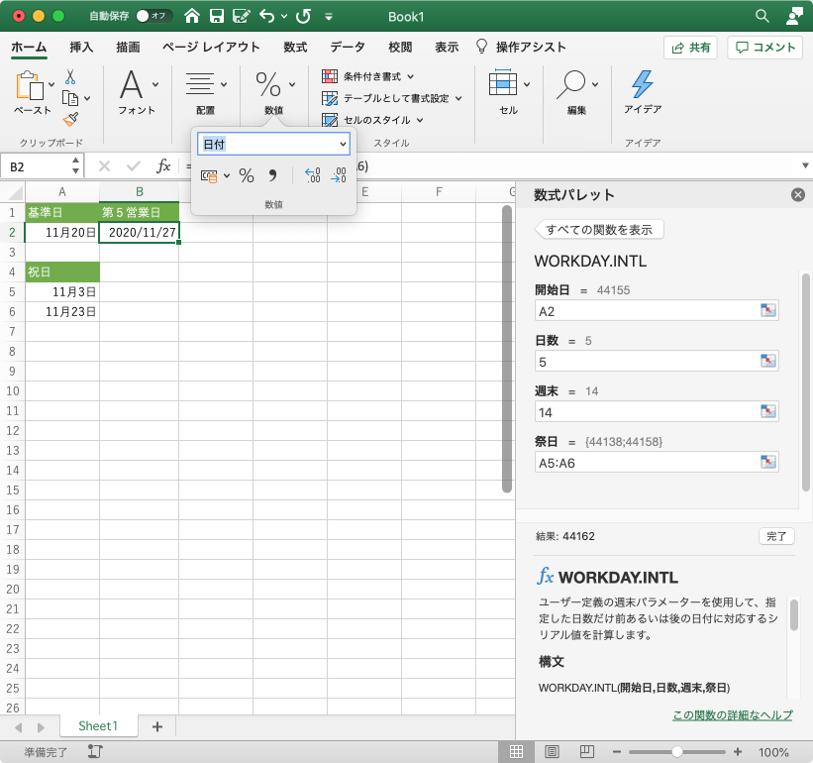Expand the formula bar chevron

coord(805,166)
